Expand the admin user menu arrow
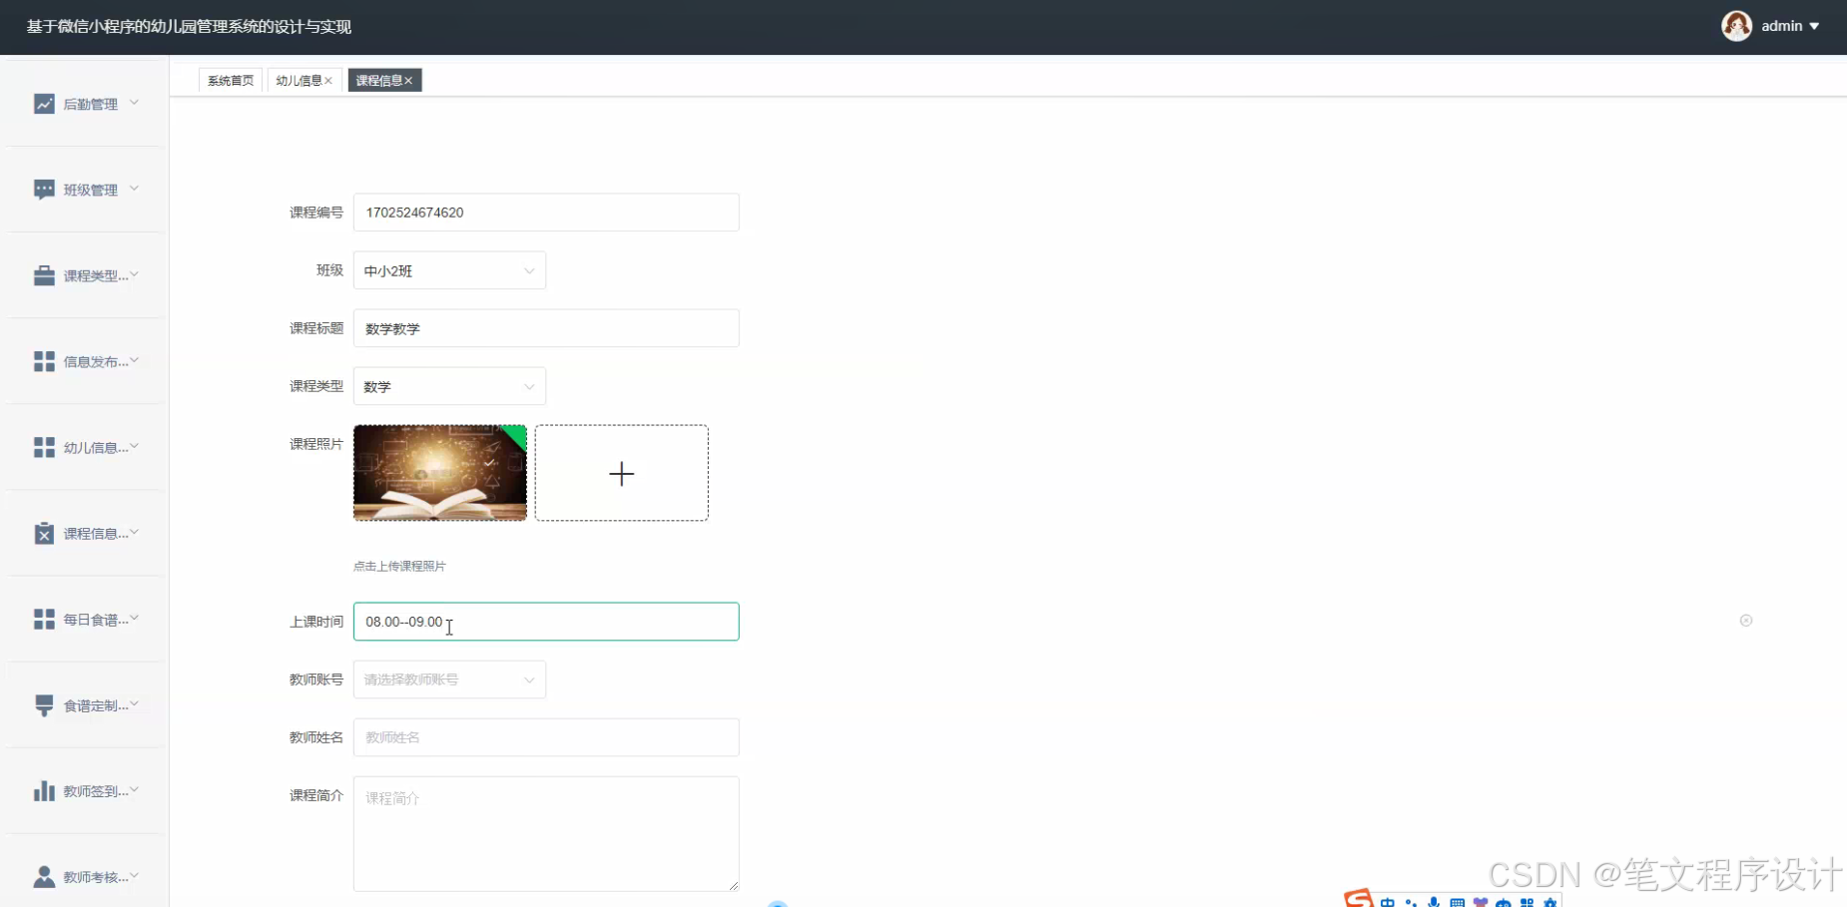 click(x=1814, y=26)
